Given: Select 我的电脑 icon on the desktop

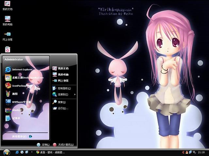Looking at the screenshot, I should 7,20.
